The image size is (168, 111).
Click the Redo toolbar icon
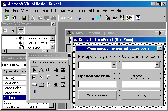[70, 18]
